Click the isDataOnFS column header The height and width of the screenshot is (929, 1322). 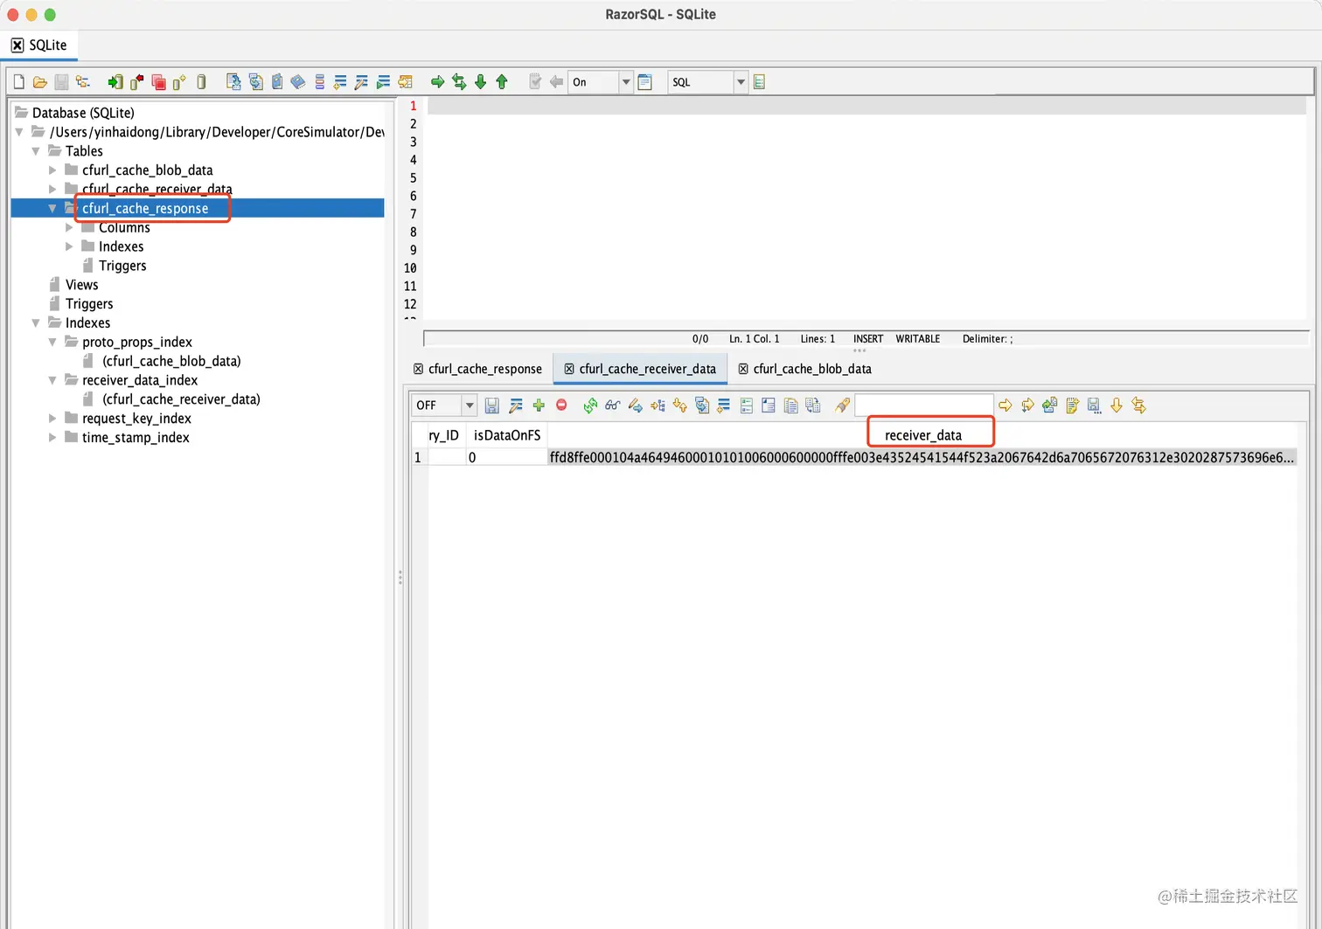click(x=507, y=435)
